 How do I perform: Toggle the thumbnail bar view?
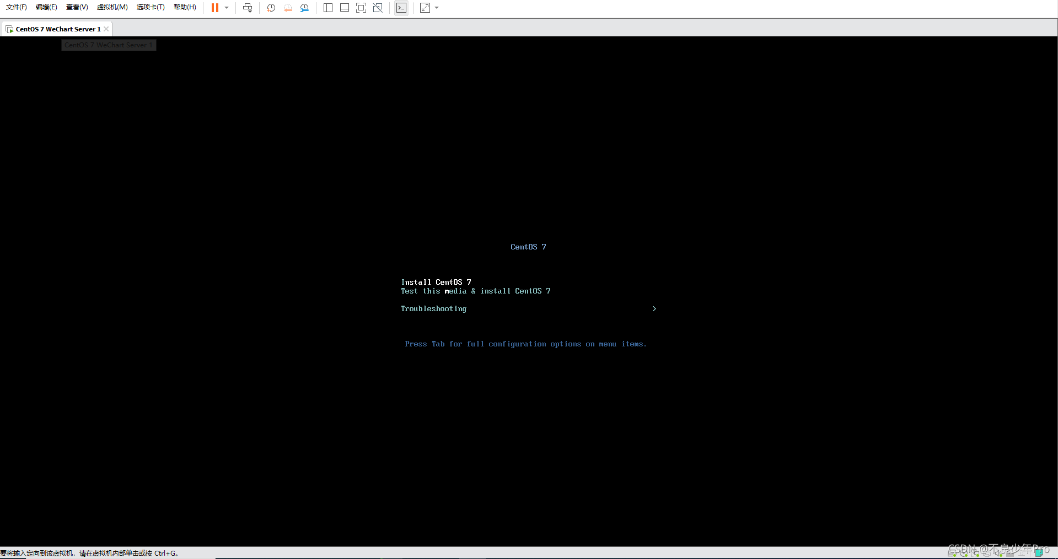tap(345, 8)
